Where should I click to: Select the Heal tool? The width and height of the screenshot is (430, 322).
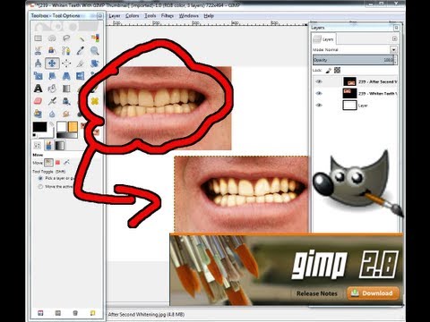(95, 101)
